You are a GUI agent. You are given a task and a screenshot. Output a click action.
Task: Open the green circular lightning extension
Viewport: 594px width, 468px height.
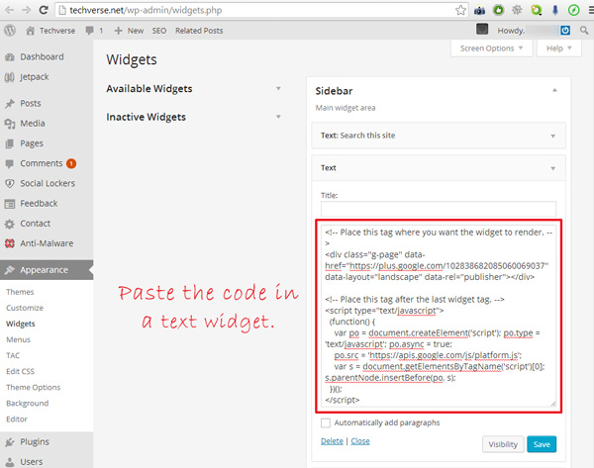pyautogui.click(x=573, y=10)
